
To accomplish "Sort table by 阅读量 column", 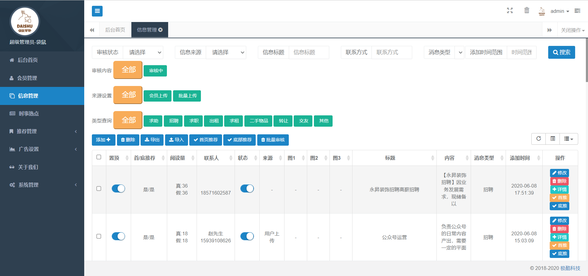I will (182, 158).
